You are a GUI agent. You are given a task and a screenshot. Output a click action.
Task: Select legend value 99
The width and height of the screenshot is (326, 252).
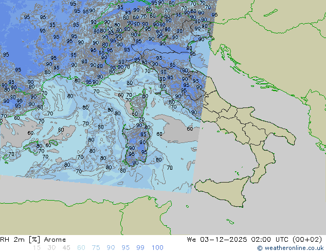coord(140,248)
